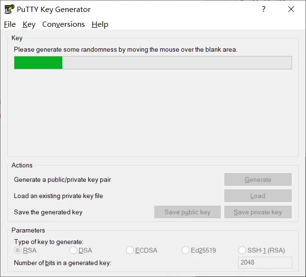The image size is (306, 277).
Task: Open the Key menu
Action: point(29,24)
